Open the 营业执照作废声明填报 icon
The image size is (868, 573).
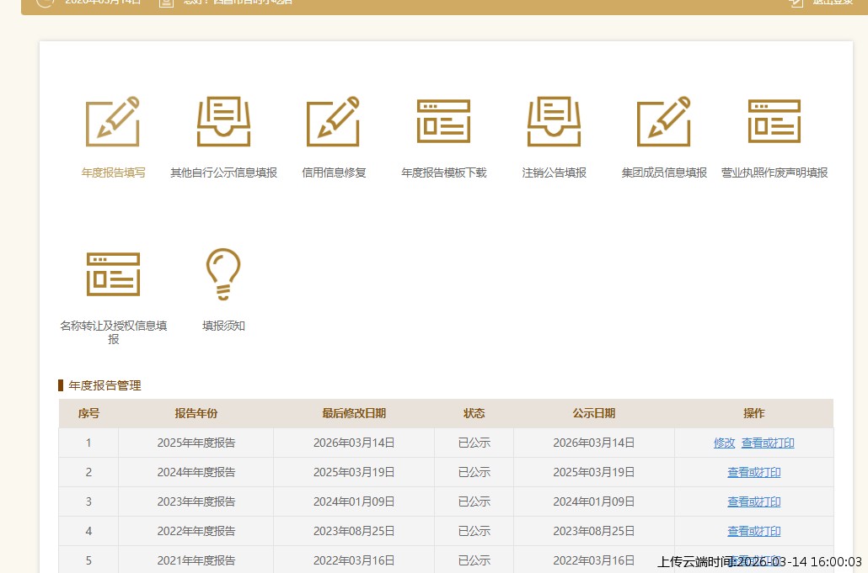tap(774, 122)
